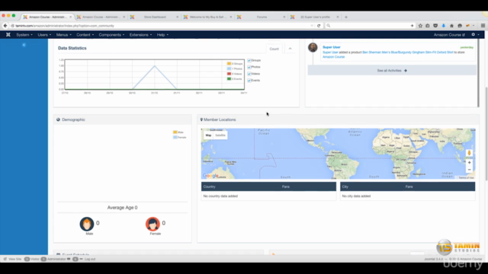Click the chat bubble toolbar icon
The image size is (488, 274).
(x=460, y=26)
